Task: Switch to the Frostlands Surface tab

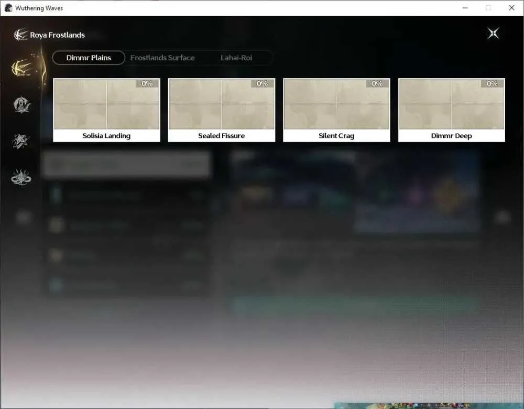Action: (162, 58)
